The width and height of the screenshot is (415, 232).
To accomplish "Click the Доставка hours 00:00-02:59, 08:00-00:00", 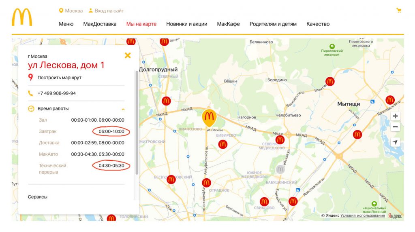I will point(98,143).
